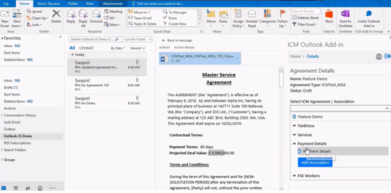
Task: Open the Icertis Outlook Add-in
Action: 369,18
